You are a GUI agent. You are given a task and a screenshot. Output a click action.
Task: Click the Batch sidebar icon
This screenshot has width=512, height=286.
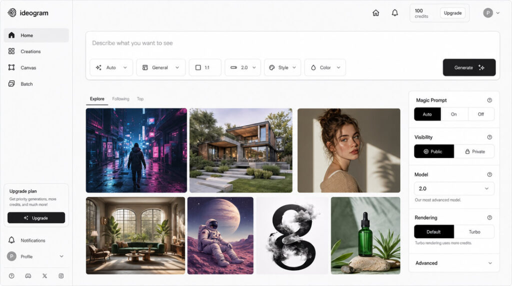click(12, 84)
